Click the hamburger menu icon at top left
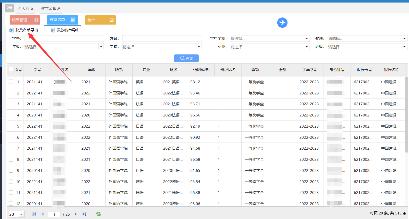 coord(9,8)
